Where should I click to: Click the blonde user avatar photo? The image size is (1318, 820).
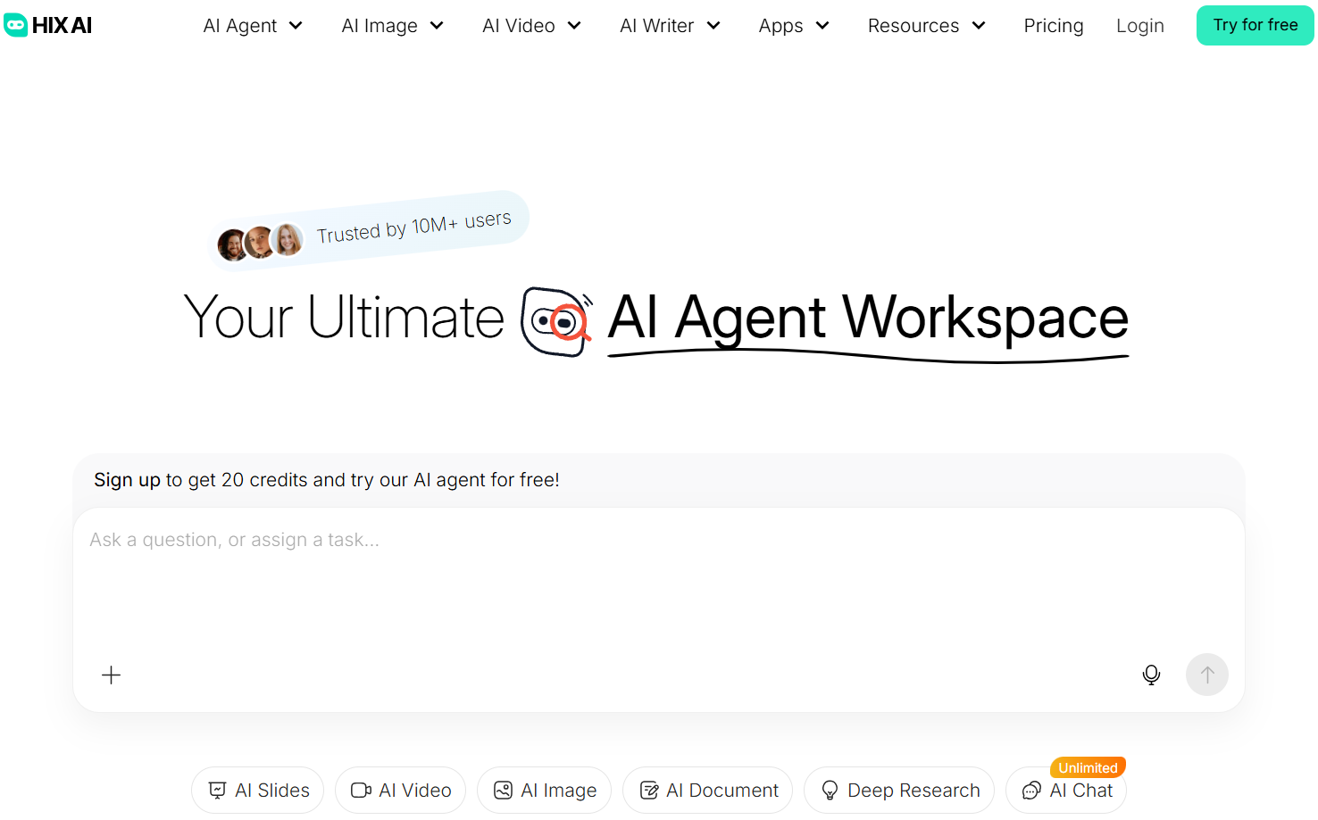point(288,239)
